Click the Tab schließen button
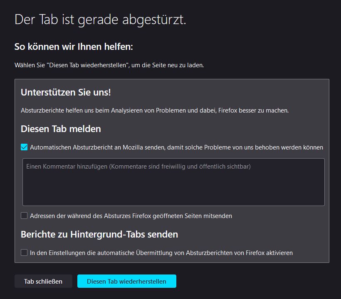 43,281
